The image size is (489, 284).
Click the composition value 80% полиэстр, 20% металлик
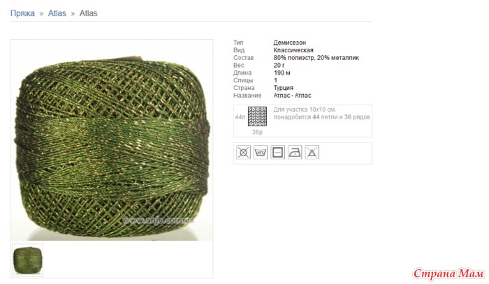tap(316, 58)
